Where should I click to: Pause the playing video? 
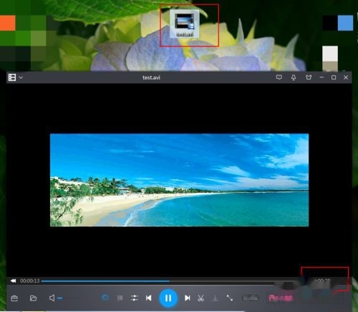[x=168, y=298]
